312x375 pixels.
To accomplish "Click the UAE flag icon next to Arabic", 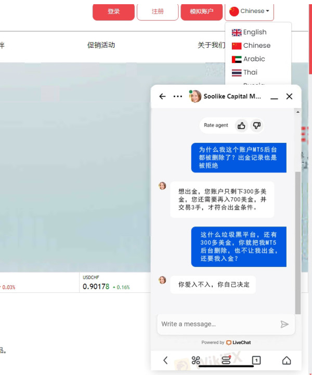I will click(x=237, y=59).
